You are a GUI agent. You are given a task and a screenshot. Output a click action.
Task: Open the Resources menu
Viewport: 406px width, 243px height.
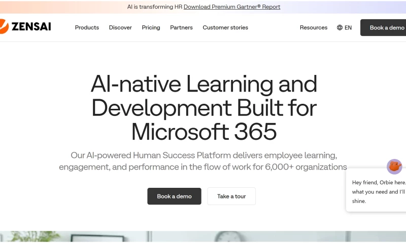[x=314, y=28]
